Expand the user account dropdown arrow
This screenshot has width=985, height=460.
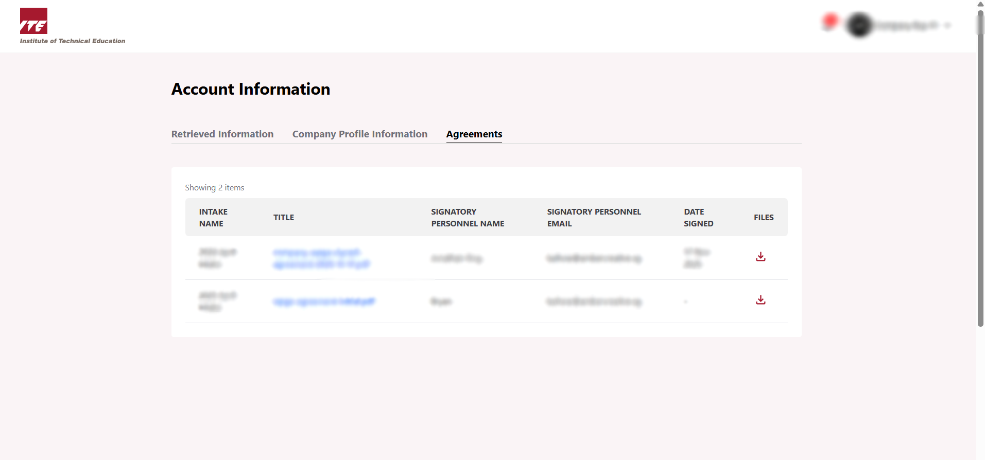[x=947, y=25]
